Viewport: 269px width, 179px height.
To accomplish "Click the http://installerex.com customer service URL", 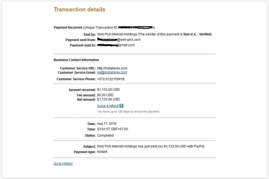I will coord(112,68).
